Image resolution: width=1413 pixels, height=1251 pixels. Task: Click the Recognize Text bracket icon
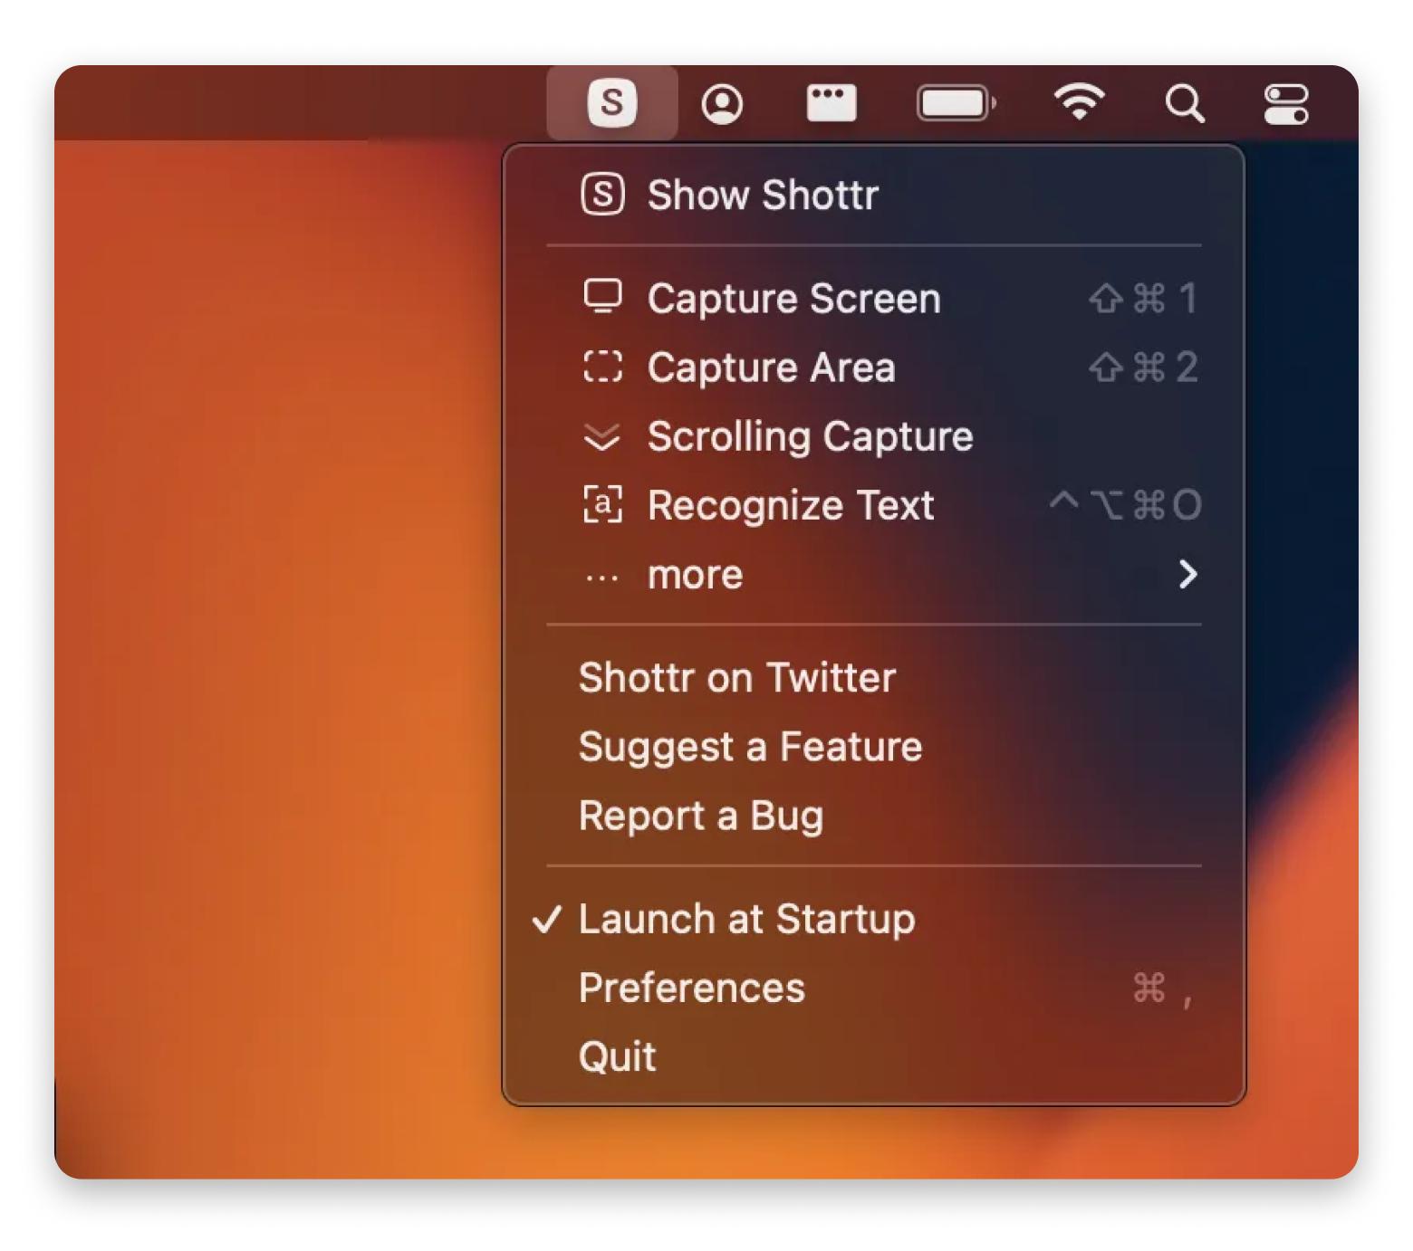click(602, 505)
